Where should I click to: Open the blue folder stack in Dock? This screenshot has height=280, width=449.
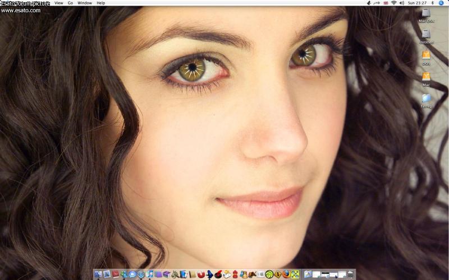tap(308, 274)
